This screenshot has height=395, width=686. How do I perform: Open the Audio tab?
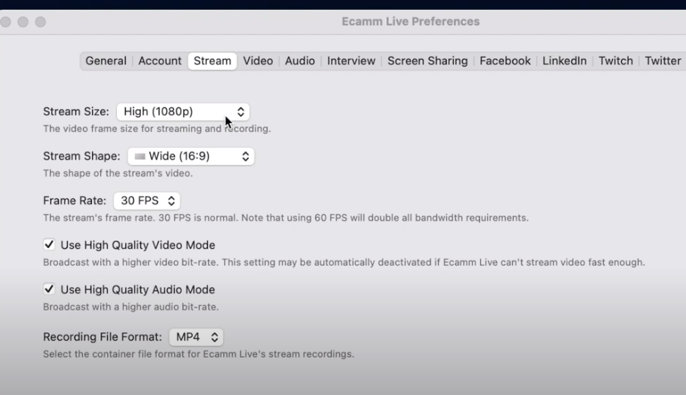coord(300,61)
